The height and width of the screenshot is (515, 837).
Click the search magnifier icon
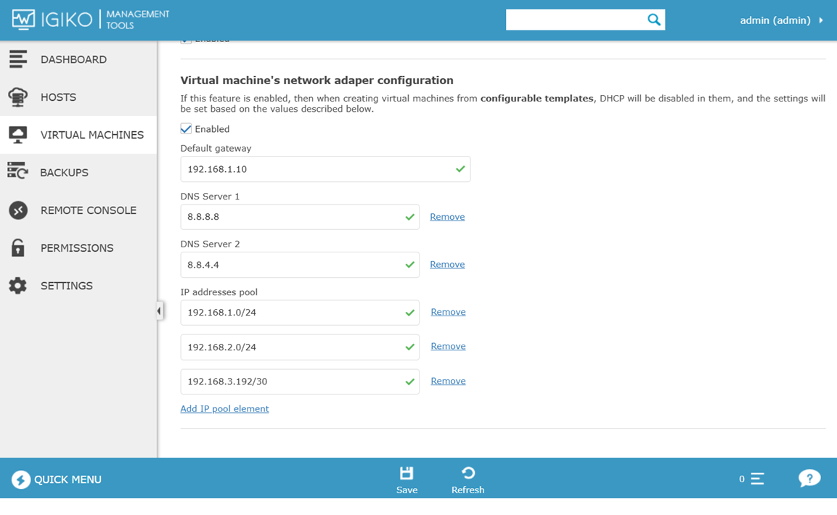pos(653,20)
